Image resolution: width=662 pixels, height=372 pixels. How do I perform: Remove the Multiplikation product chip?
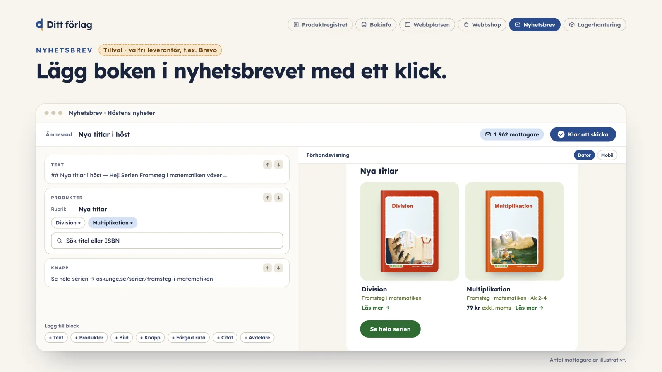click(x=132, y=223)
